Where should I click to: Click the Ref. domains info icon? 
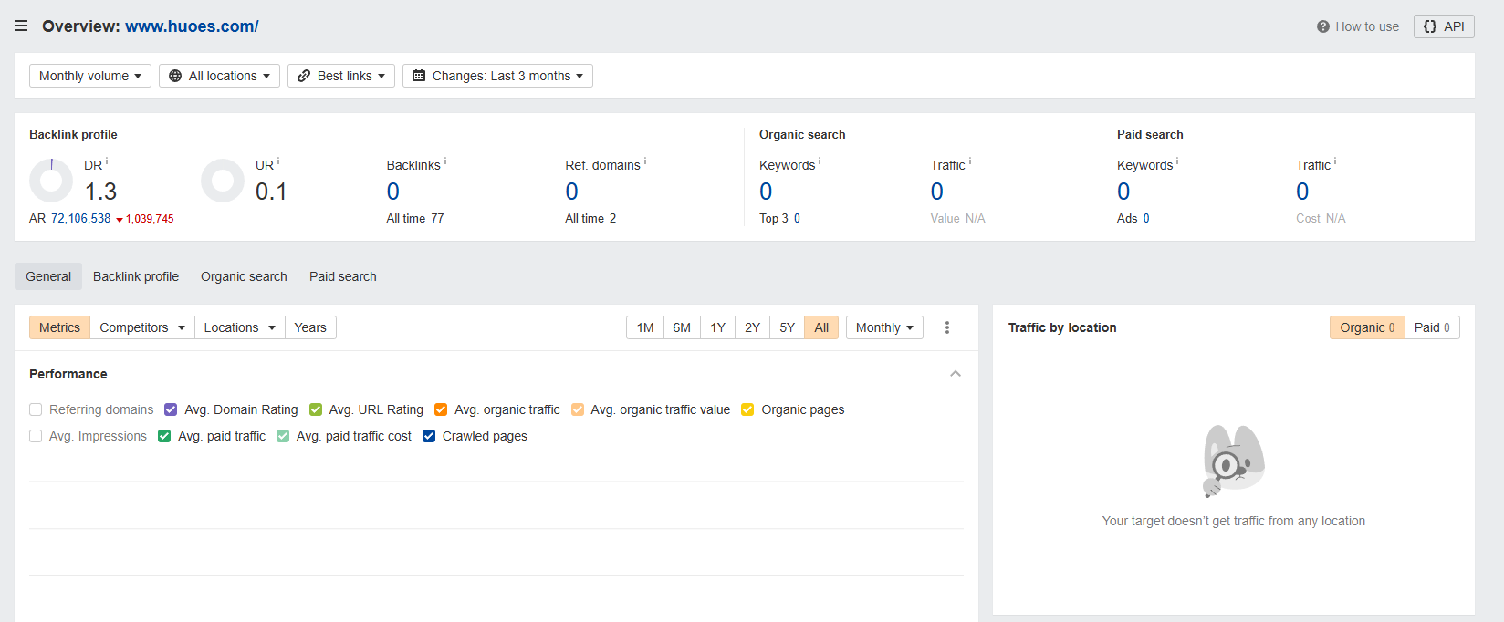(645, 161)
